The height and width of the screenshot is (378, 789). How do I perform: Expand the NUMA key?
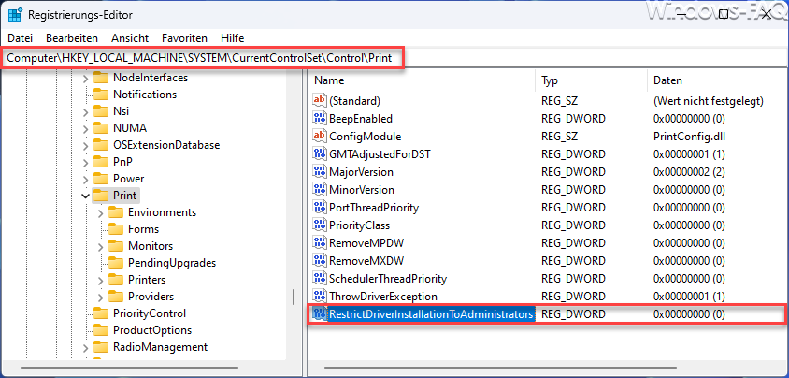pos(86,128)
